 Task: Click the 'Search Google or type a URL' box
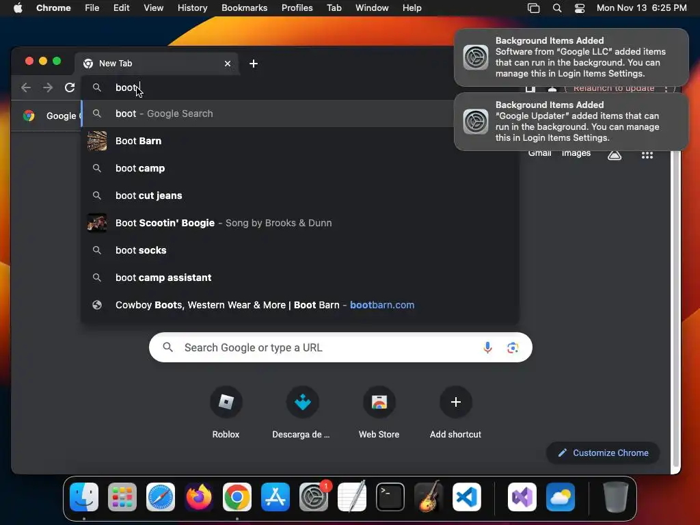(340, 347)
